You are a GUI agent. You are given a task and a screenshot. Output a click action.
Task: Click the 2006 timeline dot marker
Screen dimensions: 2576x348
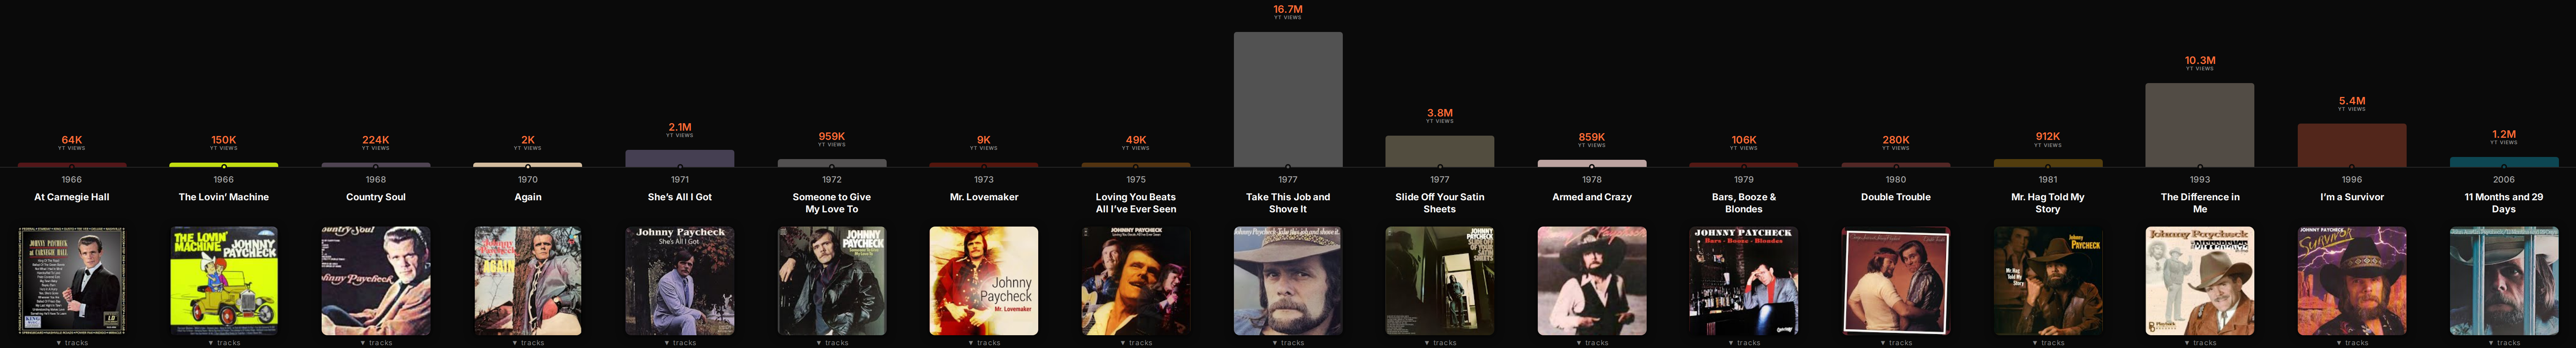(x=2504, y=167)
